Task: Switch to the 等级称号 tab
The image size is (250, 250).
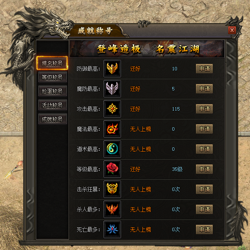Action: pos(52,77)
